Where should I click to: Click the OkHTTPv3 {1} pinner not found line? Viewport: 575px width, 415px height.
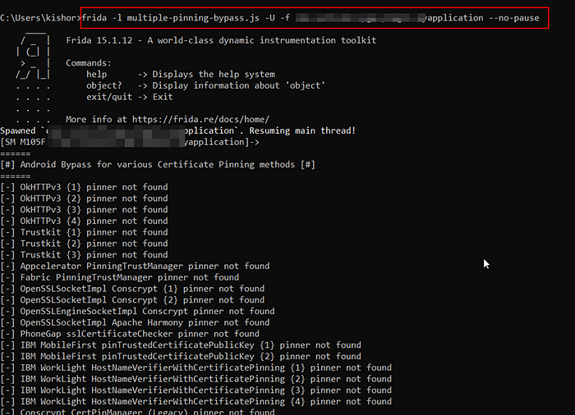point(84,187)
